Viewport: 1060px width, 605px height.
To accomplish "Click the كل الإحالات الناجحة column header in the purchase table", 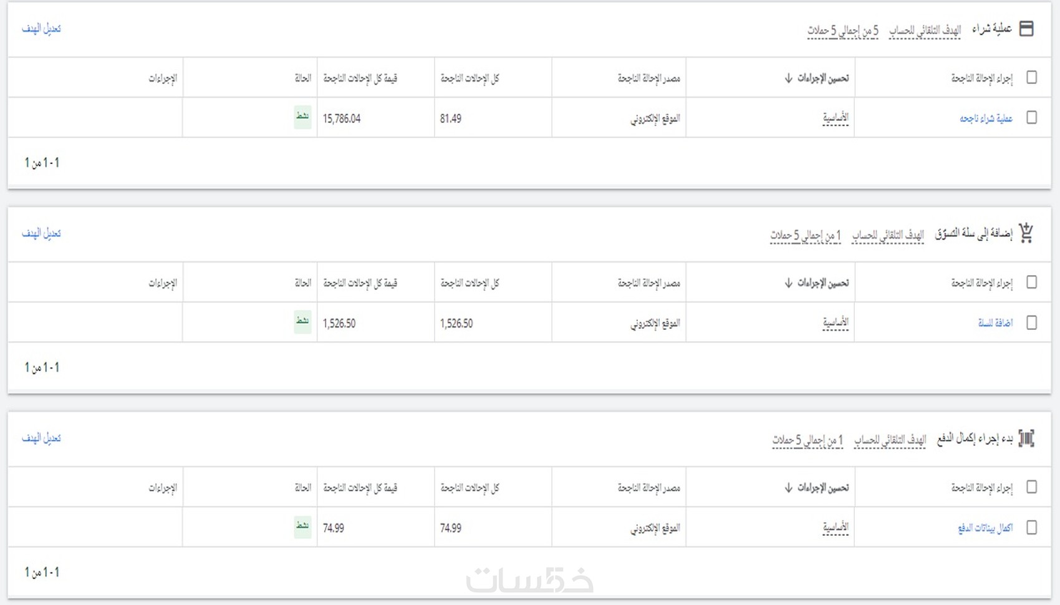I will click(x=470, y=78).
